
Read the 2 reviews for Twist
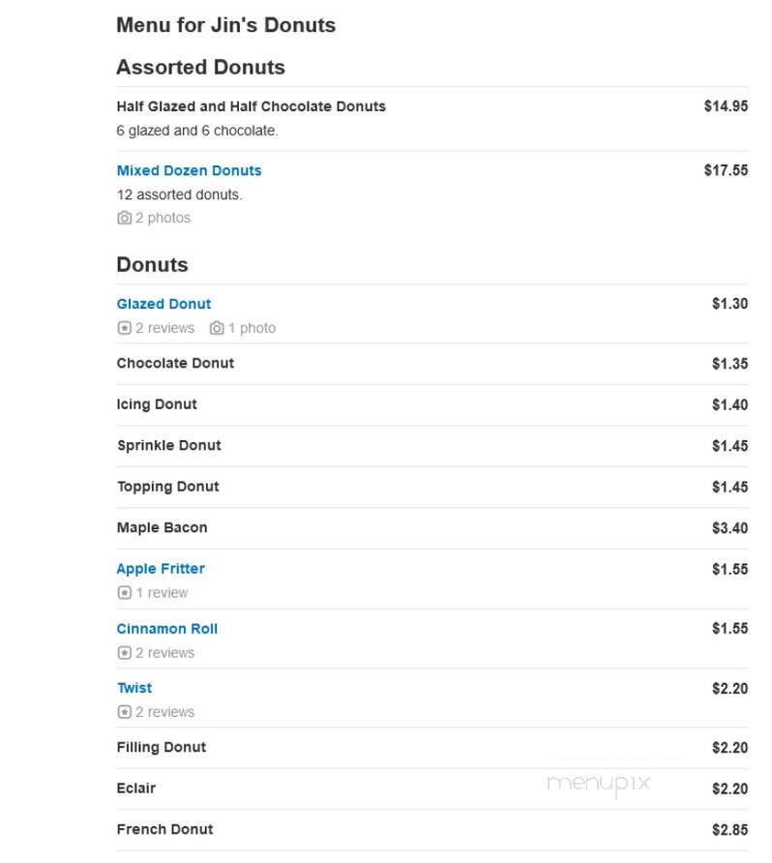pyautogui.click(x=165, y=712)
